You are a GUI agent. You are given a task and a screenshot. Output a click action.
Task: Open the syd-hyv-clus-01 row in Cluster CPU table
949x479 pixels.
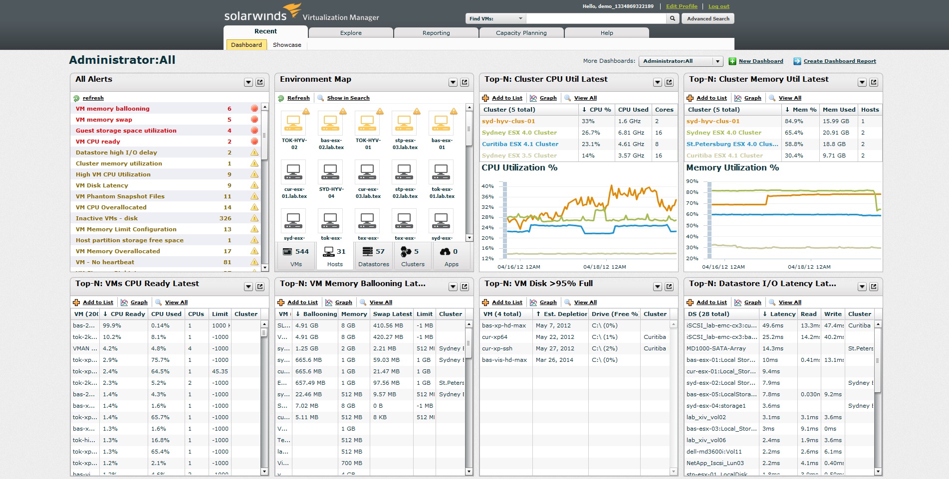coord(578,121)
